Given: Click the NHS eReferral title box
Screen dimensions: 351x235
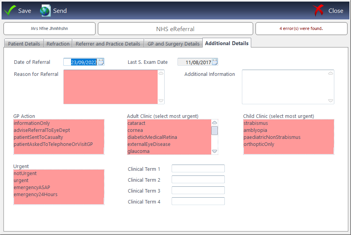Looking at the screenshot, I should [175, 29].
